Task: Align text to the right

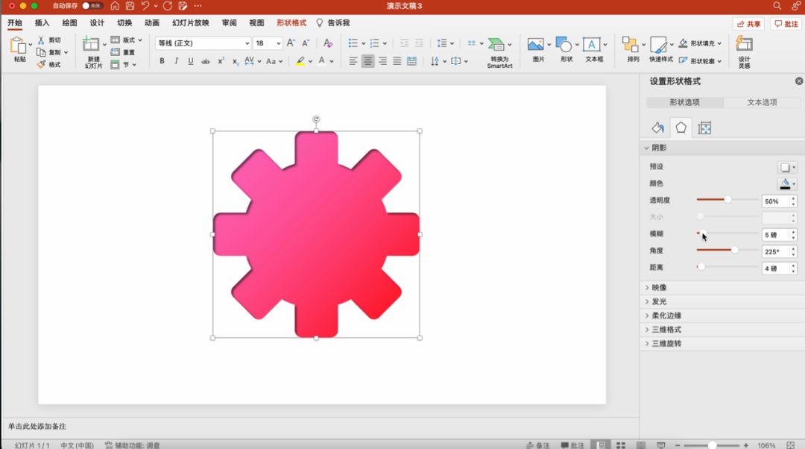Action: coord(382,61)
